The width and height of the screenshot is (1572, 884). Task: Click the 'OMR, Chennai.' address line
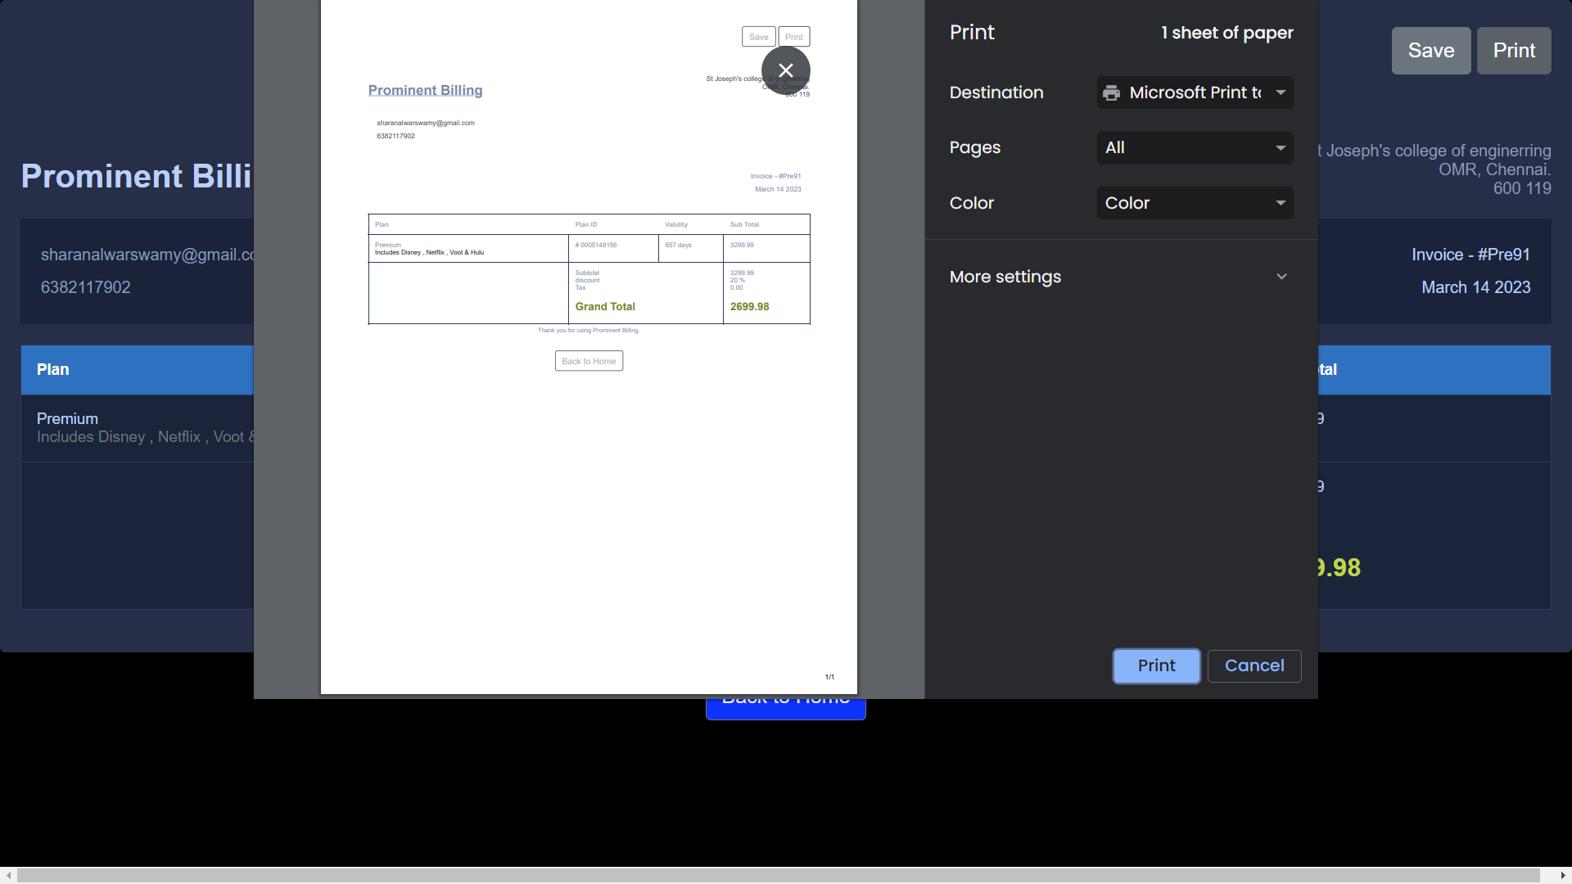[1494, 169]
